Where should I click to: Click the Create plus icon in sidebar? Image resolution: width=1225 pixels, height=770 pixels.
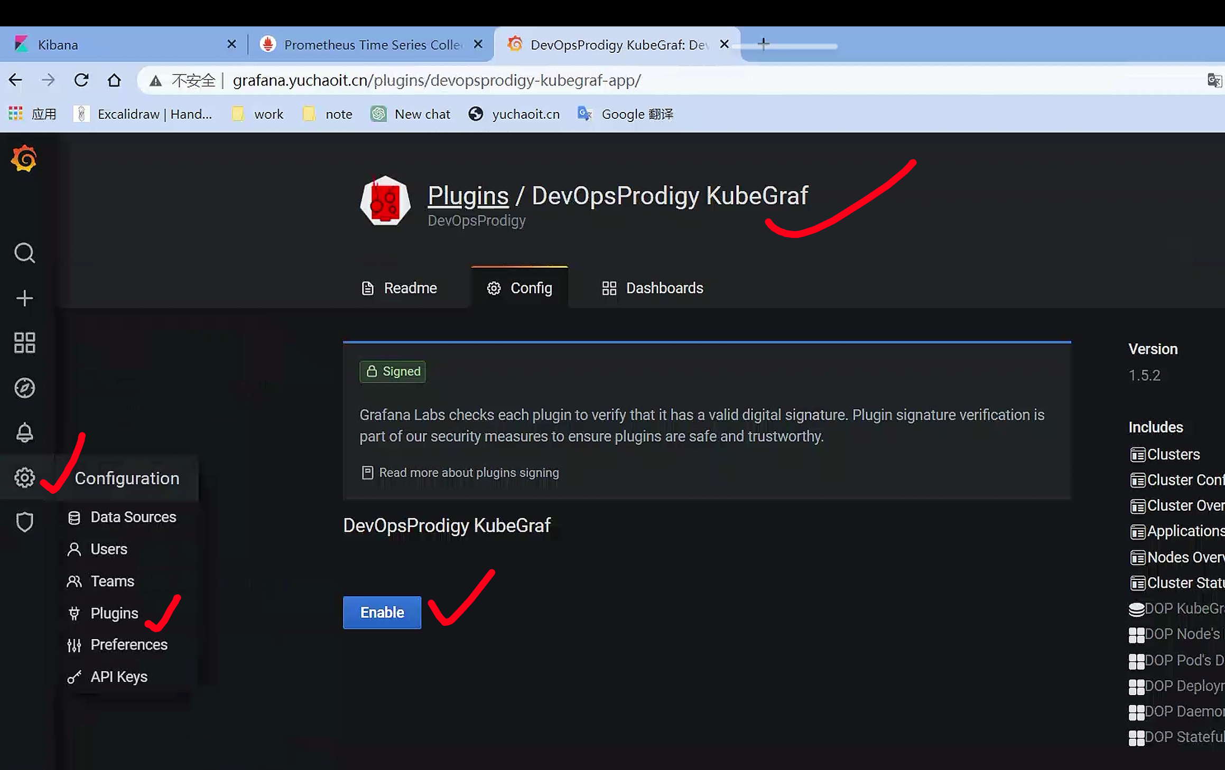(24, 298)
